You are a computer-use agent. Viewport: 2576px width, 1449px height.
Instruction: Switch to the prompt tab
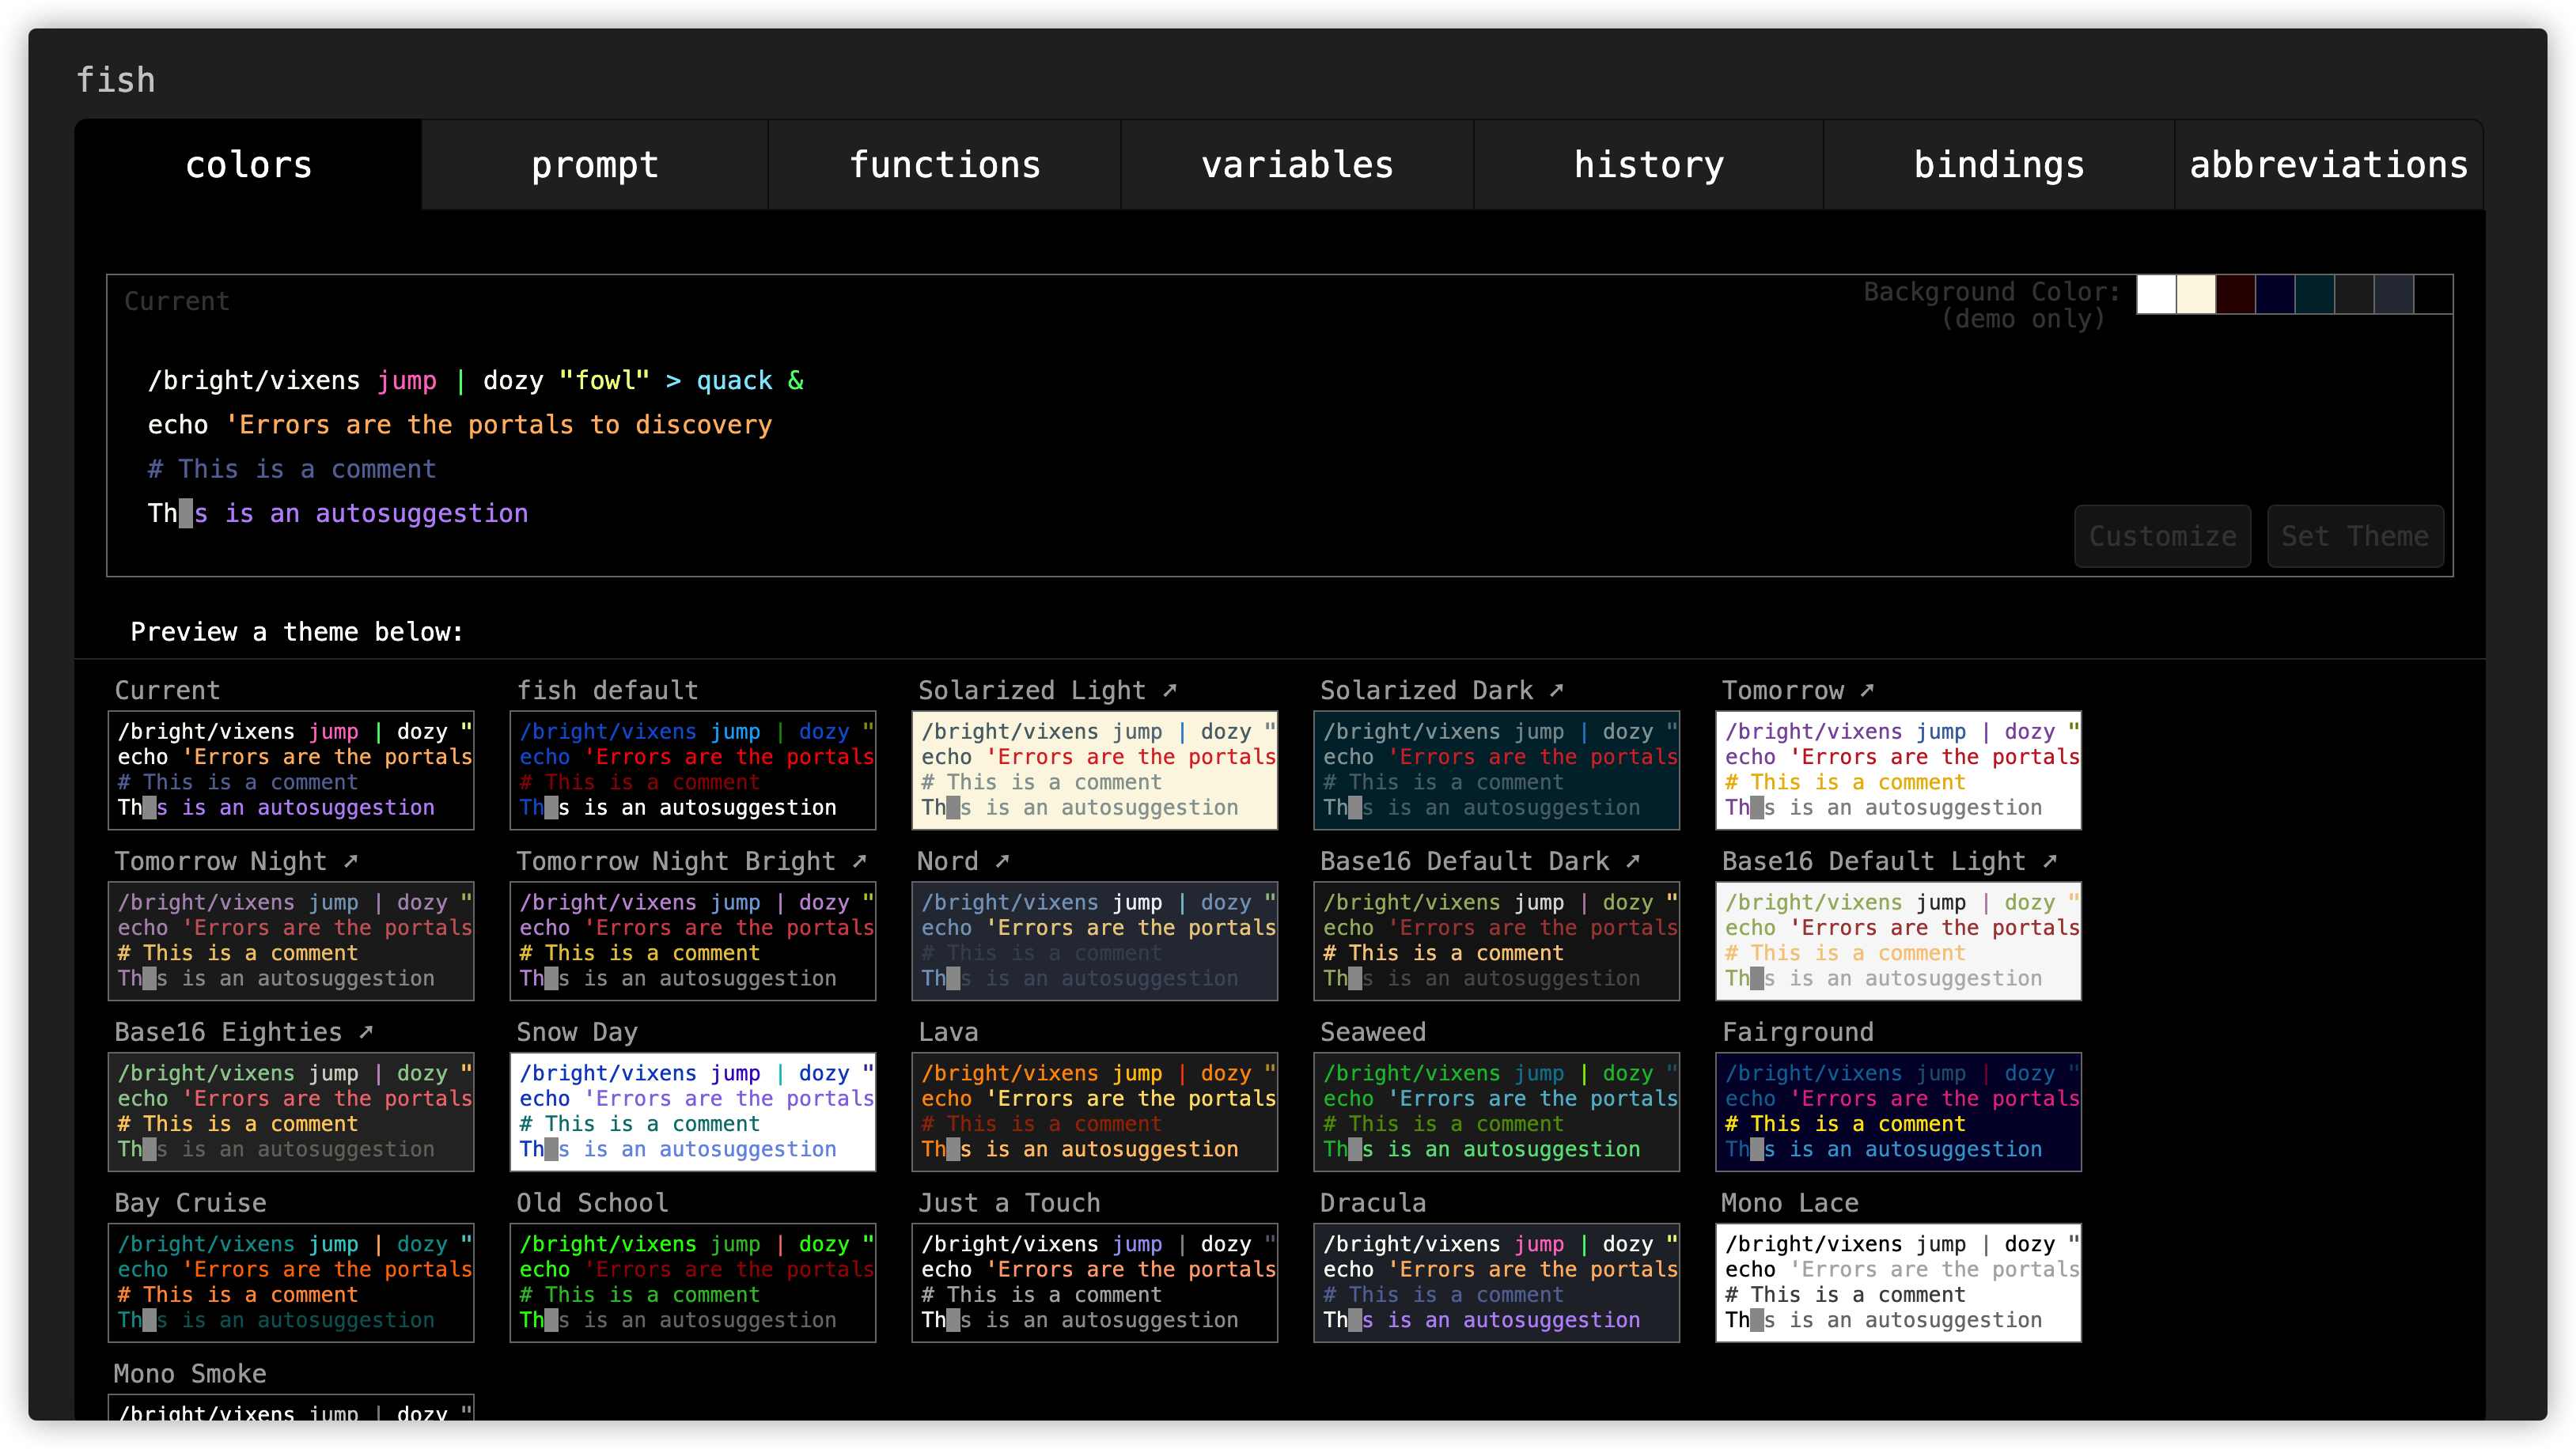[x=595, y=165]
